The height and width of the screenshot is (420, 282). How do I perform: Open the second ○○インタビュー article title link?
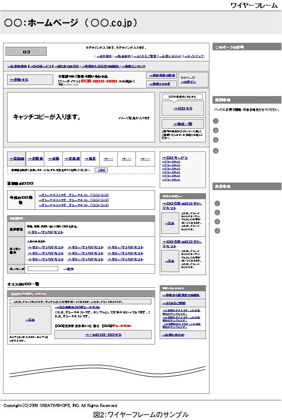[182, 244]
